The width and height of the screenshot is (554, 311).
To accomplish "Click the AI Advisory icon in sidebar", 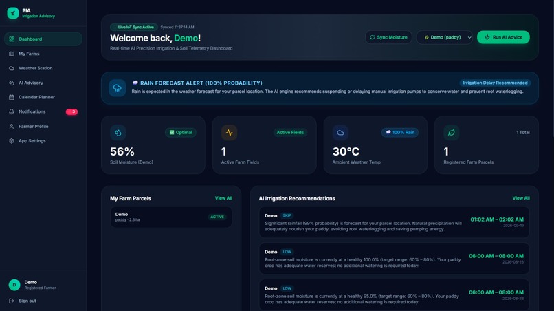I will (12, 83).
